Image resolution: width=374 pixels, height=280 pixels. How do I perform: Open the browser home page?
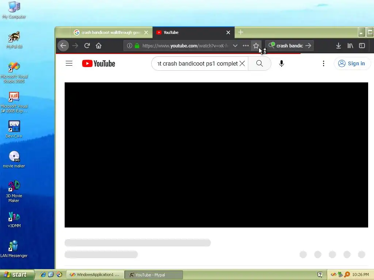(x=99, y=46)
